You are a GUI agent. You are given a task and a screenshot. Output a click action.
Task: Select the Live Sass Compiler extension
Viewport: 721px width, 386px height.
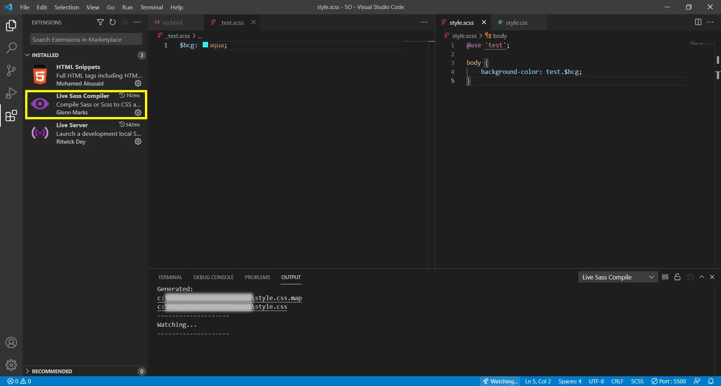tap(86, 104)
